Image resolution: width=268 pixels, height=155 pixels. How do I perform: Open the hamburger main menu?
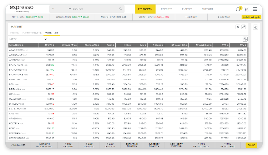[x=255, y=9]
